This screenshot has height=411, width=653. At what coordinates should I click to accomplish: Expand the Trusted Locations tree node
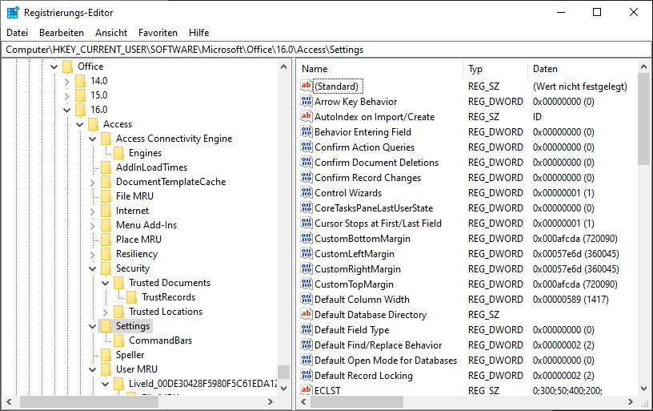tap(105, 312)
